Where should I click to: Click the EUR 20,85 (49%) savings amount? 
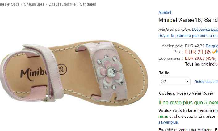point(200,58)
